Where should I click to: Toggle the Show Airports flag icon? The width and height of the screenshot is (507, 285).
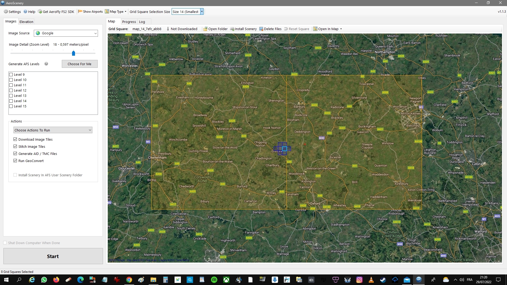(x=80, y=11)
